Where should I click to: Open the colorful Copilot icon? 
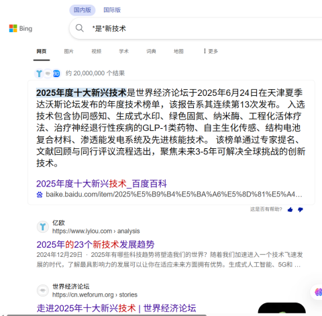click(x=319, y=292)
